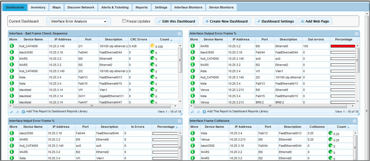Click the Collisions column header
The image size is (370, 161).
pos(317,127)
